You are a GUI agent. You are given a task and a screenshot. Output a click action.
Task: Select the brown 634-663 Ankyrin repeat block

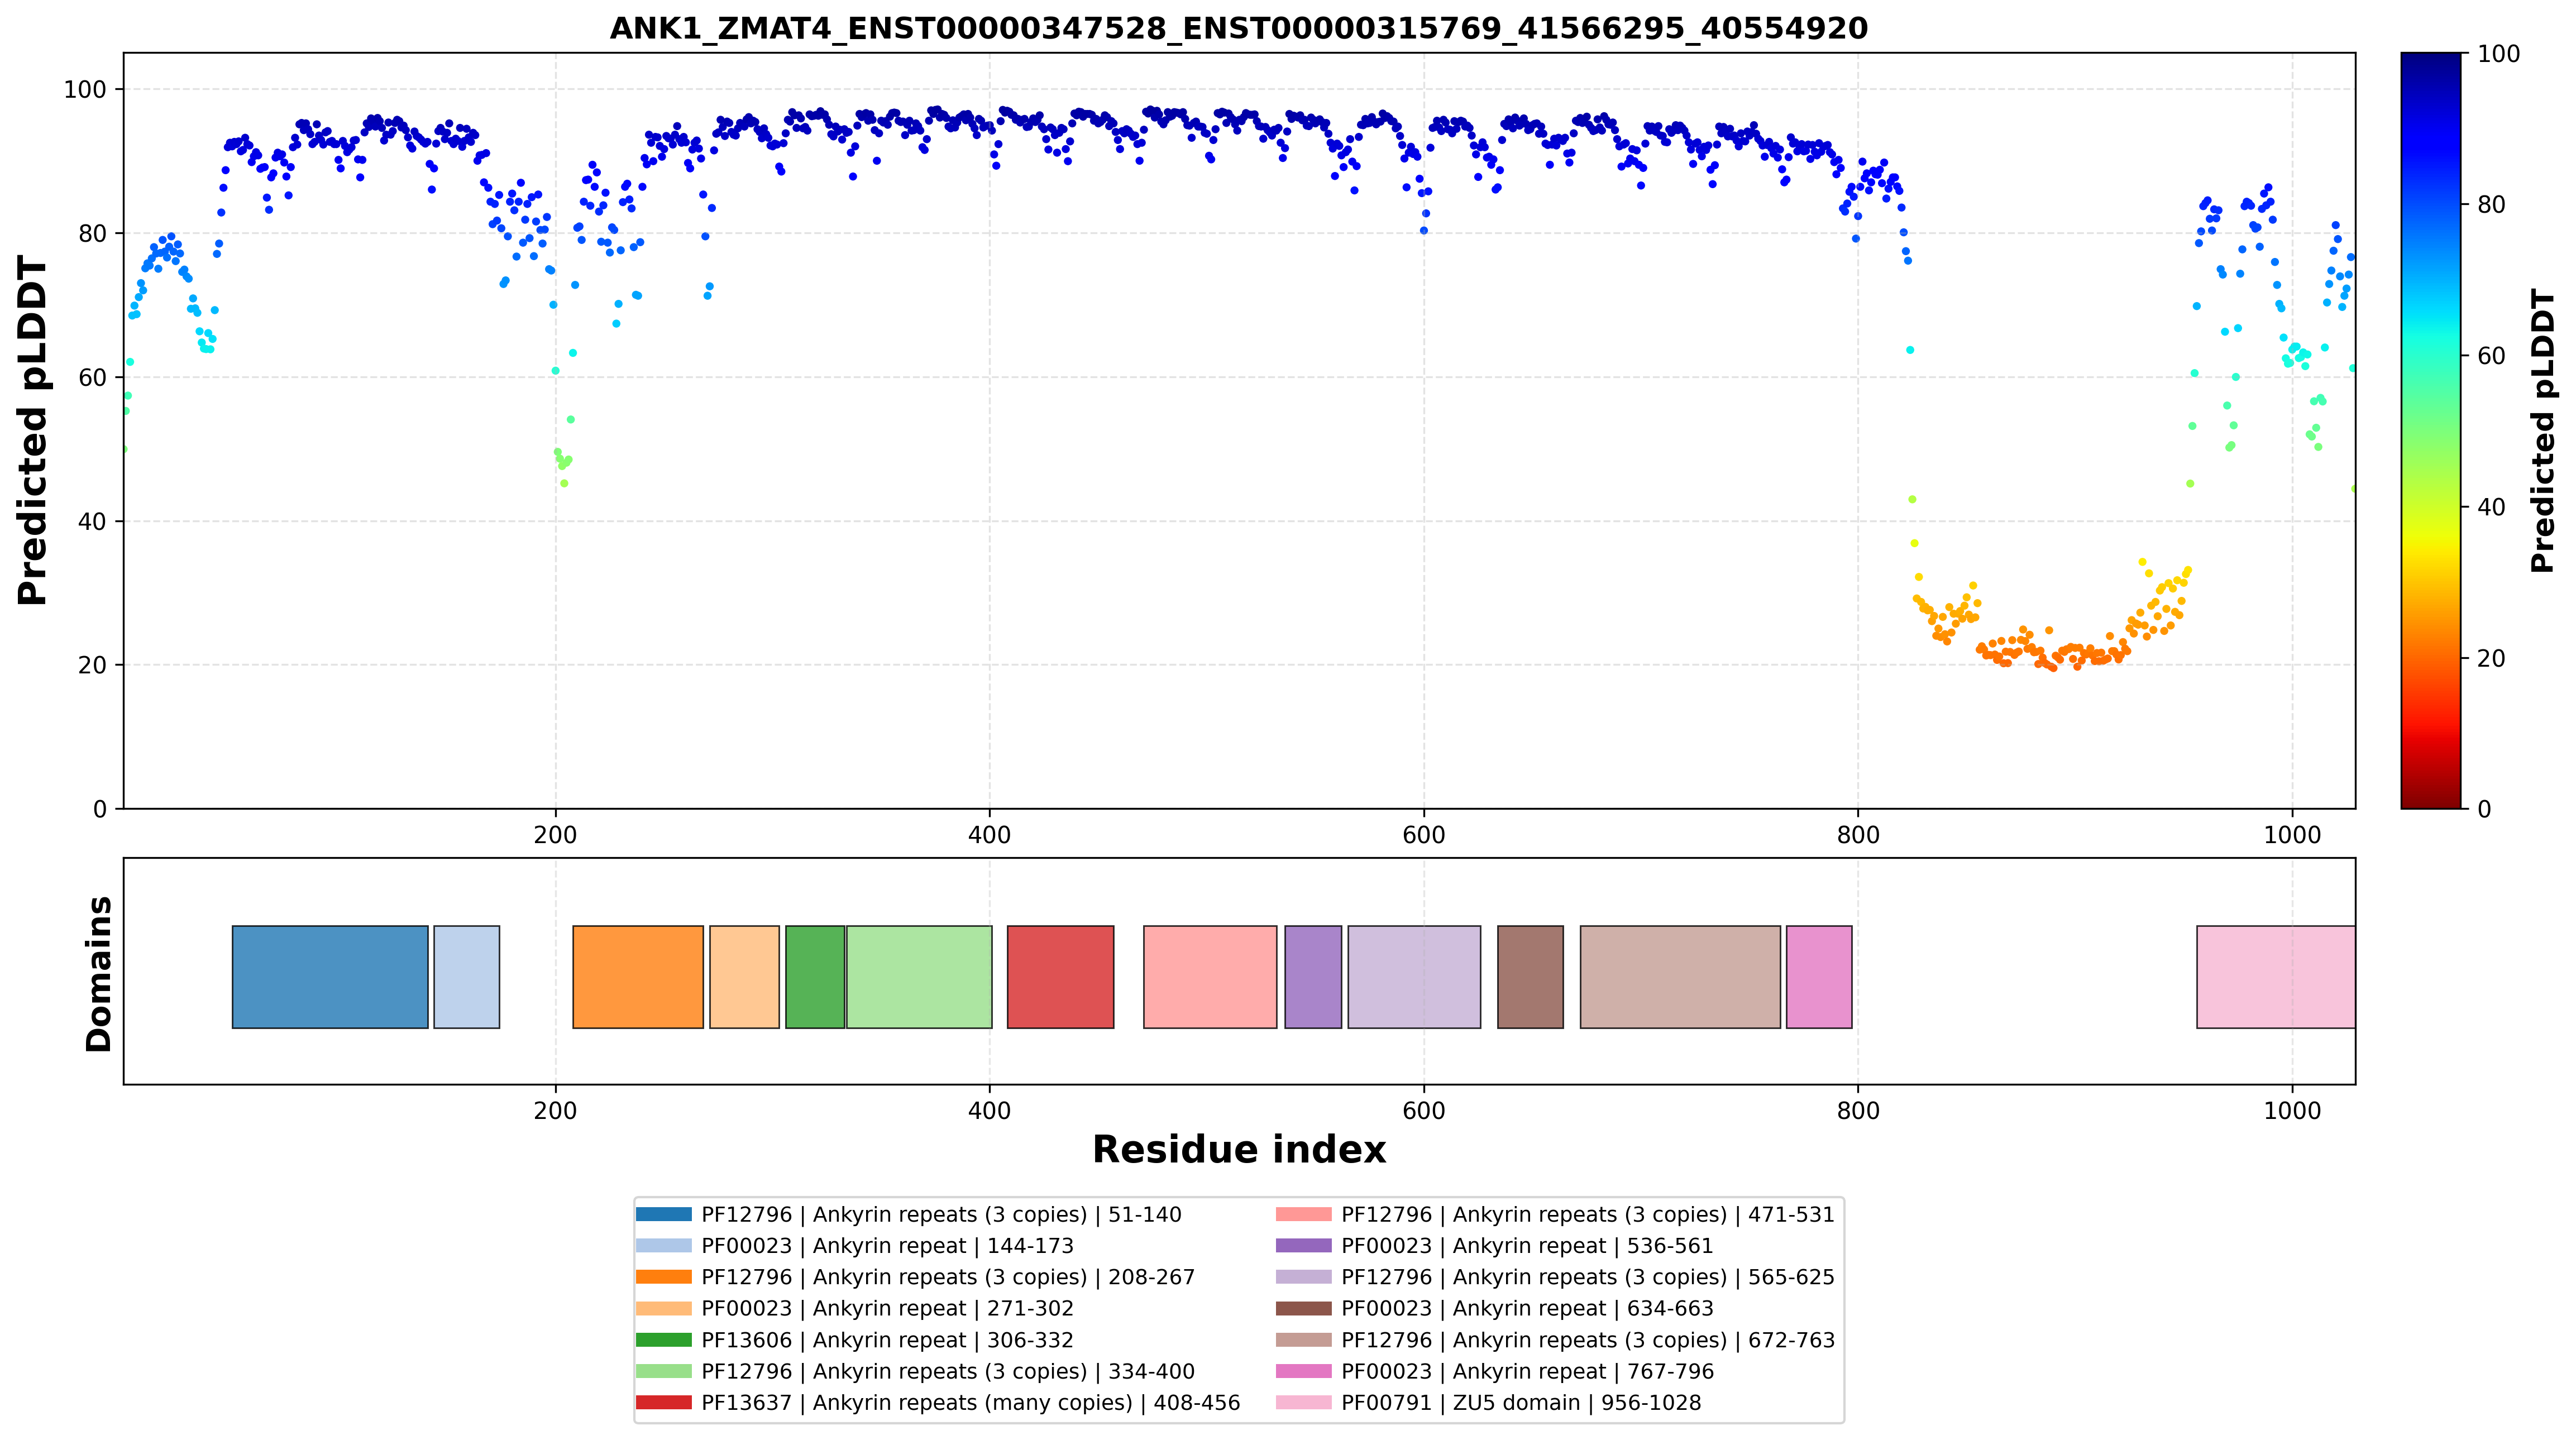1530,977
